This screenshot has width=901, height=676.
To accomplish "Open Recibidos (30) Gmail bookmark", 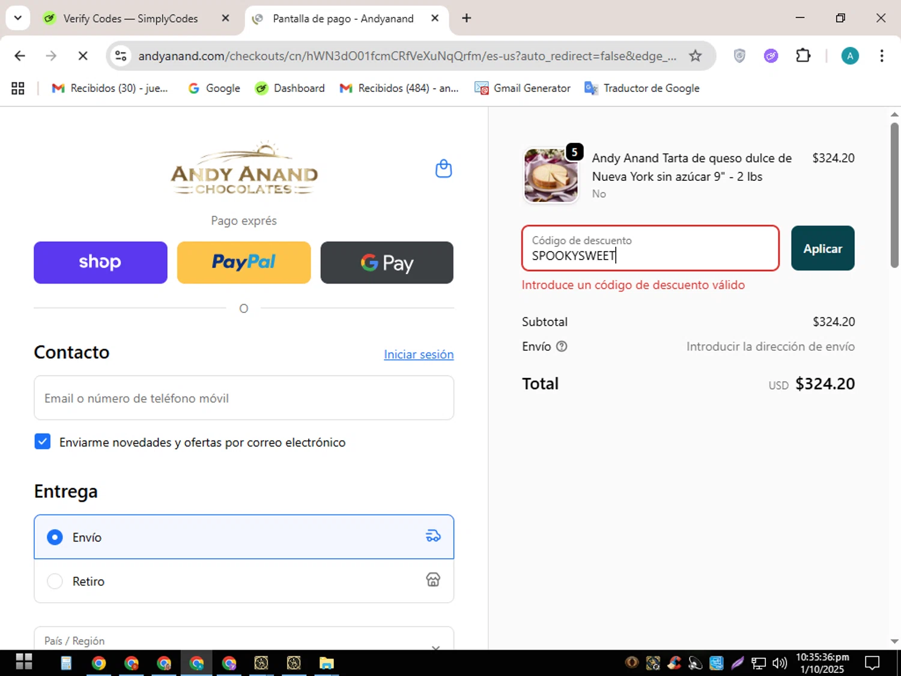I will pos(110,88).
